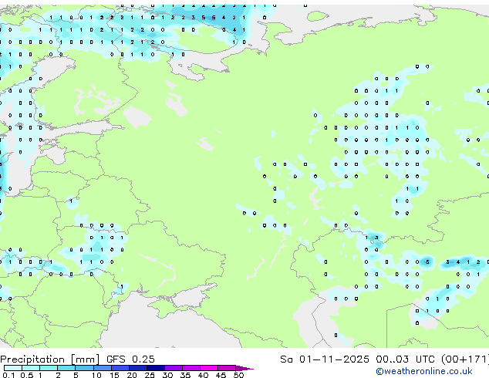The height and width of the screenshot is (378, 489).
Task: Click the '35' legend scale label
Action: [185, 375]
